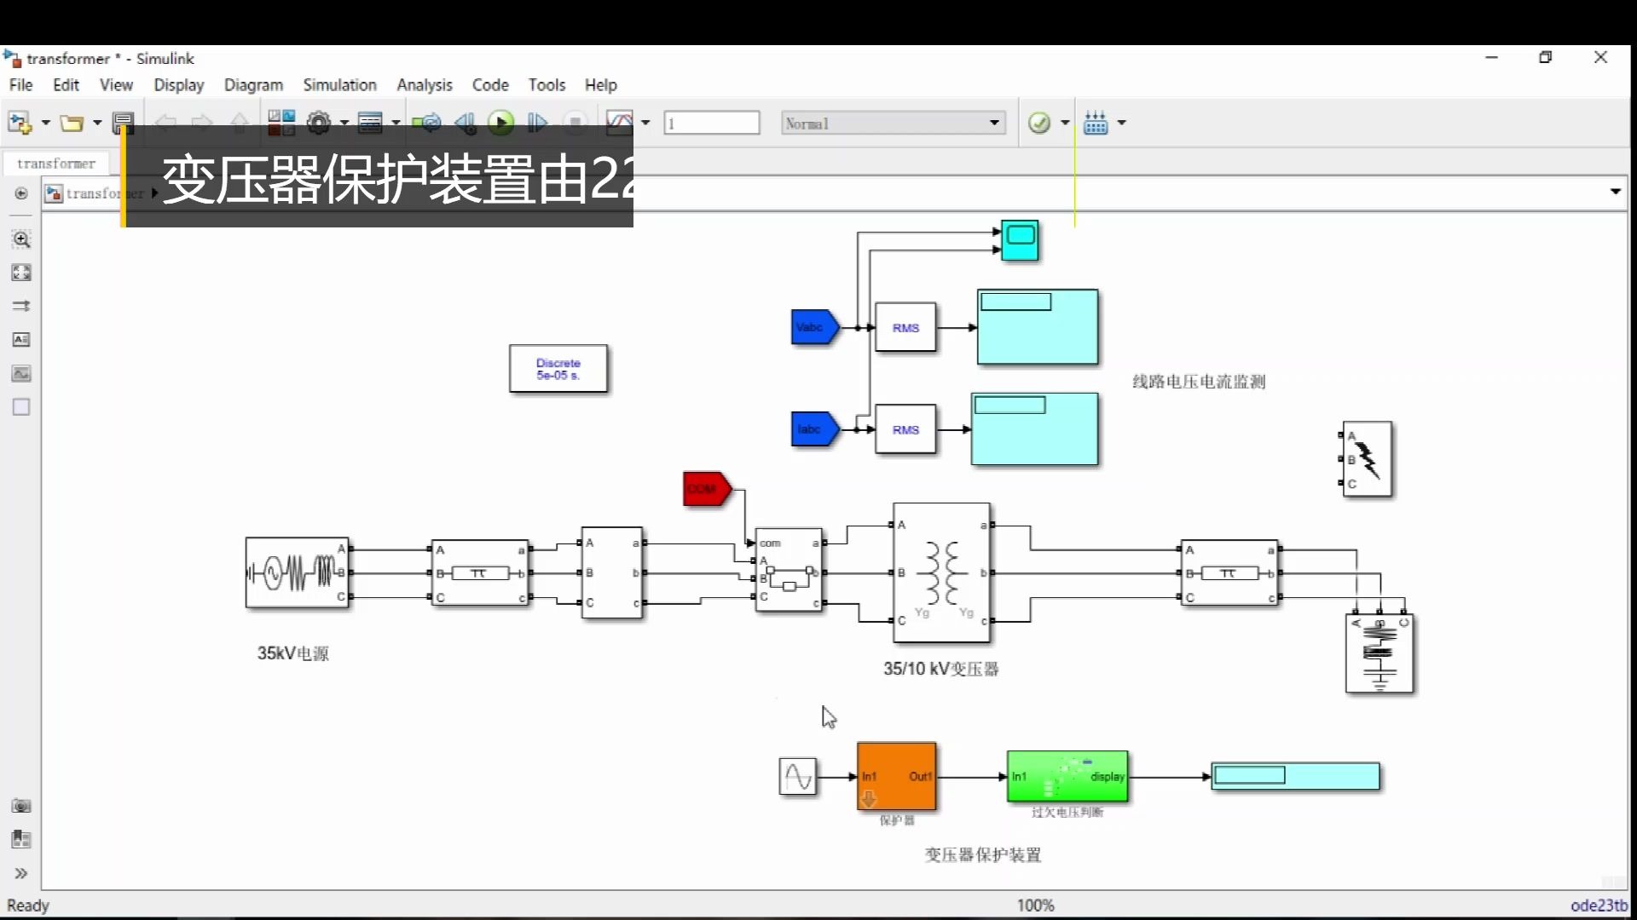Image resolution: width=1637 pixels, height=920 pixels.
Task: Select the Zoom tool in the left palette
Action: [x=21, y=239]
